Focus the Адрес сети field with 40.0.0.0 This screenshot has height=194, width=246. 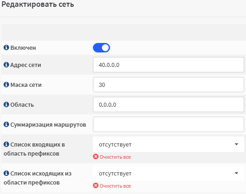[169, 65]
